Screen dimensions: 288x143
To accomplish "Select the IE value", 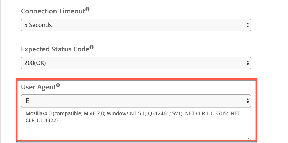I will tap(27, 101).
